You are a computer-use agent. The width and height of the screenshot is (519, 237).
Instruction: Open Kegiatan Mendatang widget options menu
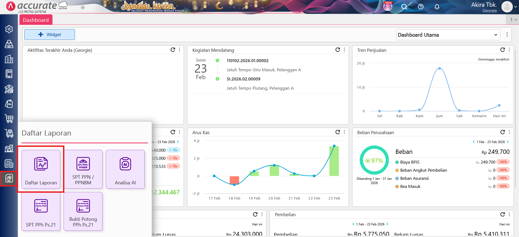click(344, 50)
